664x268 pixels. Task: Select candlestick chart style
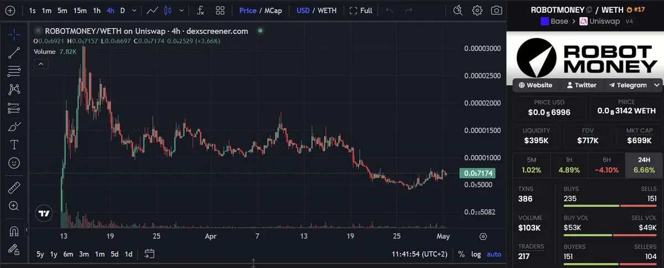pyautogui.click(x=168, y=10)
